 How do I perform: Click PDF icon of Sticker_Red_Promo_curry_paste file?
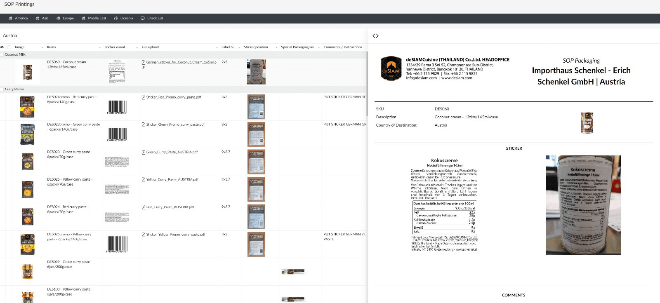(x=144, y=97)
